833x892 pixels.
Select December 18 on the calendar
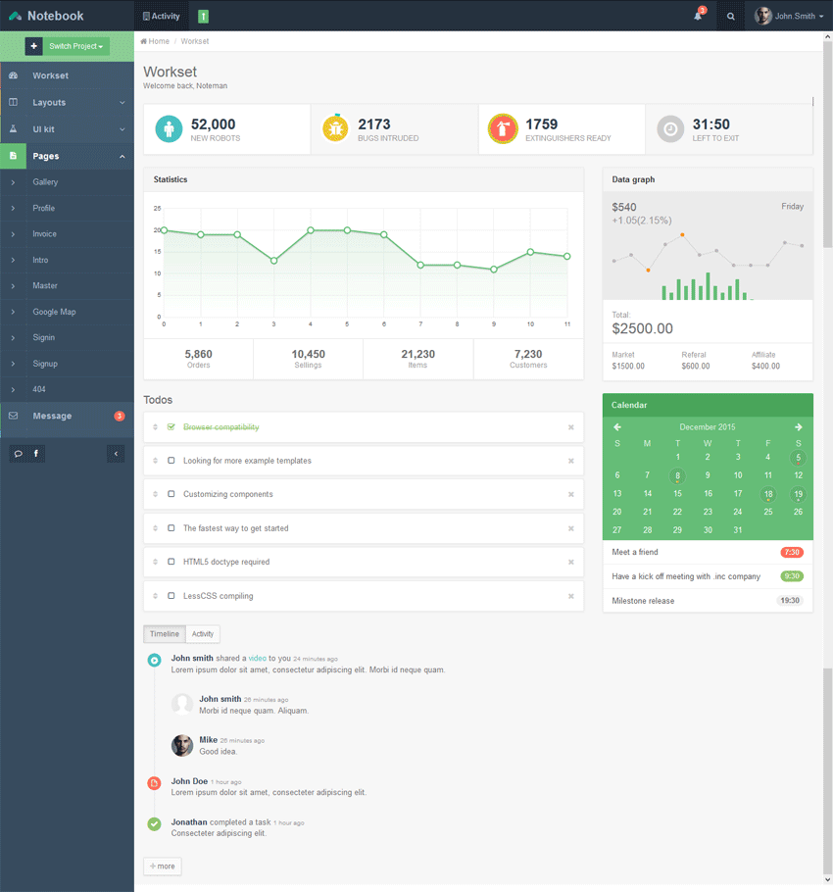(768, 494)
